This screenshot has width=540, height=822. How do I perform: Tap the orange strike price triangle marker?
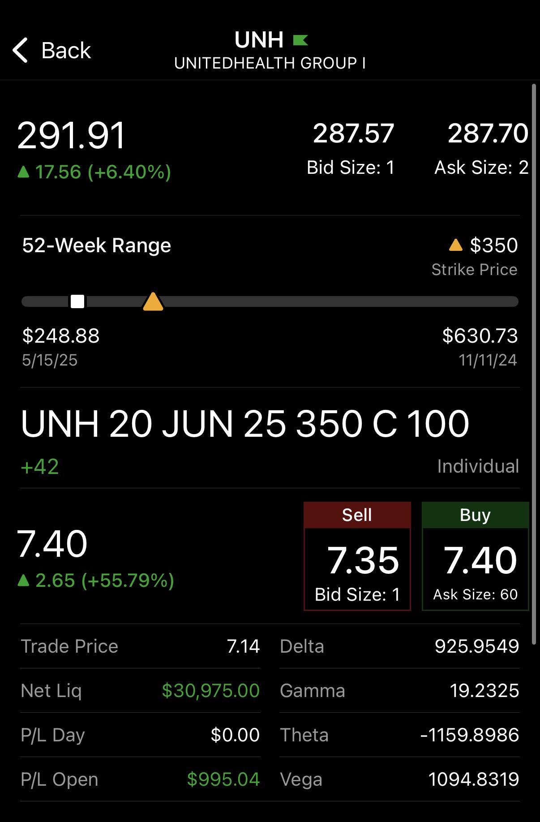(x=153, y=301)
